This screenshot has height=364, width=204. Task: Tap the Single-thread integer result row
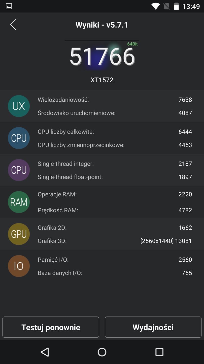pyautogui.click(x=115, y=164)
